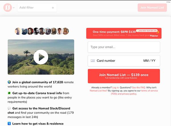This screenshot has width=171, height=126.
Task: Click the credit card icon in card field
Action: pos(93,61)
